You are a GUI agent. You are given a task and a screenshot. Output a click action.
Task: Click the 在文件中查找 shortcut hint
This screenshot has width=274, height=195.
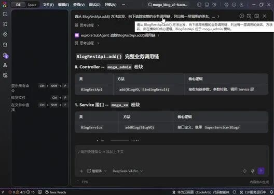tap(39, 107)
